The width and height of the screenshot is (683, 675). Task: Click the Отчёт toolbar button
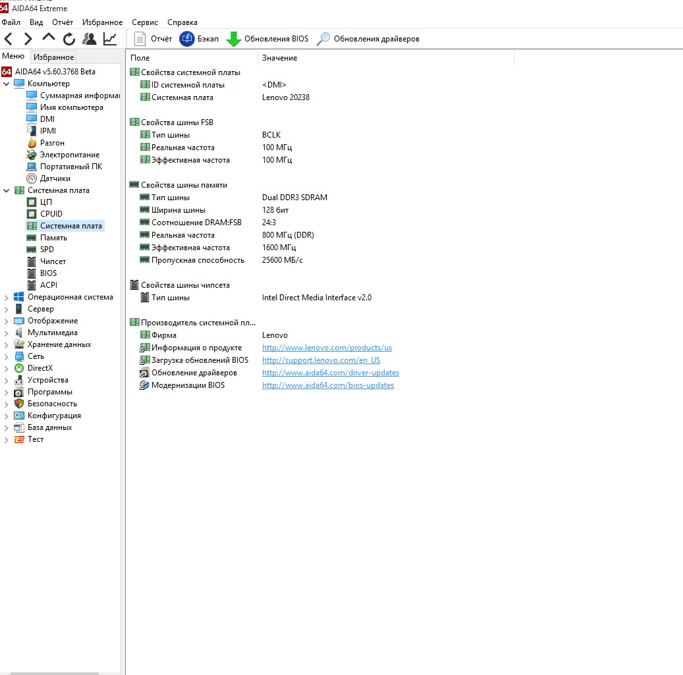pos(153,39)
